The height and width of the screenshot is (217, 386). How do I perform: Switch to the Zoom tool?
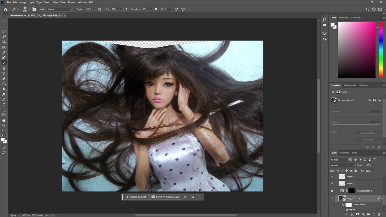click(4, 125)
